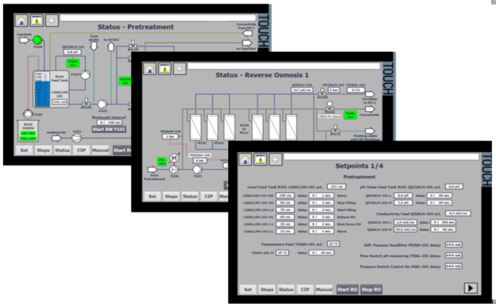Open the alarm warning icon on the Pretreatment screen
Screen dimensions: 496x304
click(36, 21)
